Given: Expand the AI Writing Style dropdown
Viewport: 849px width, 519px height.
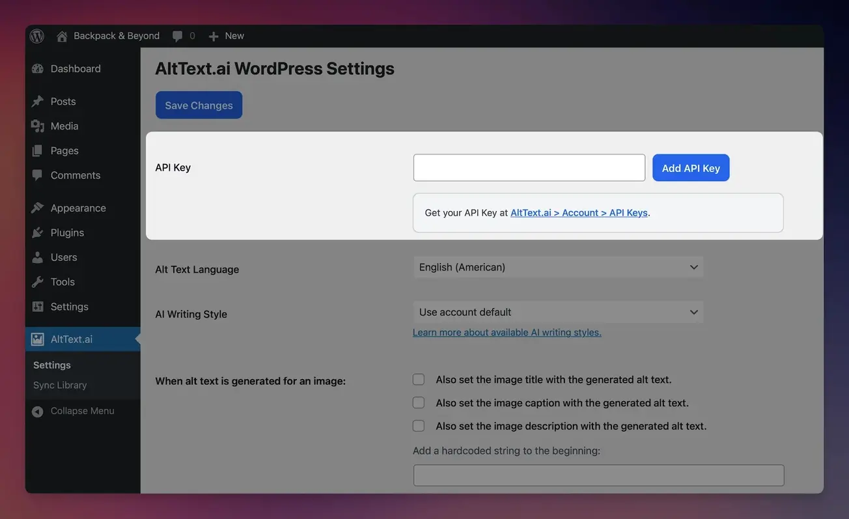Looking at the screenshot, I should [x=558, y=312].
